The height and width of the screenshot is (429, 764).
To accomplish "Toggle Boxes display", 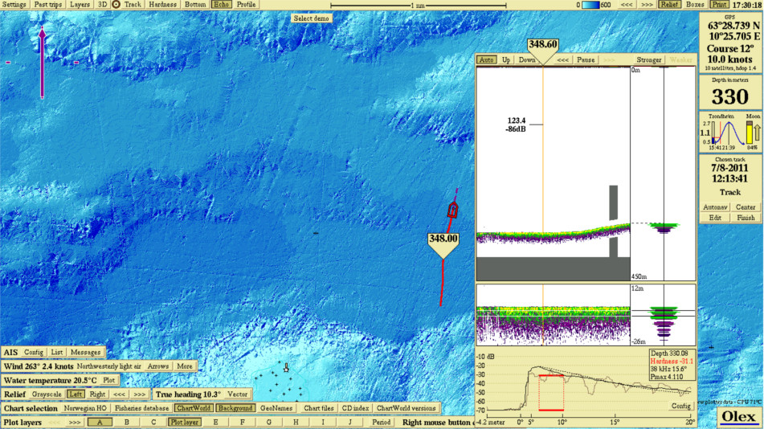I will coord(695,4).
